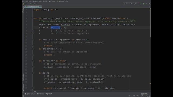Open the TODO tool window
Screen dimensions: 173x97
click(49, 94)
